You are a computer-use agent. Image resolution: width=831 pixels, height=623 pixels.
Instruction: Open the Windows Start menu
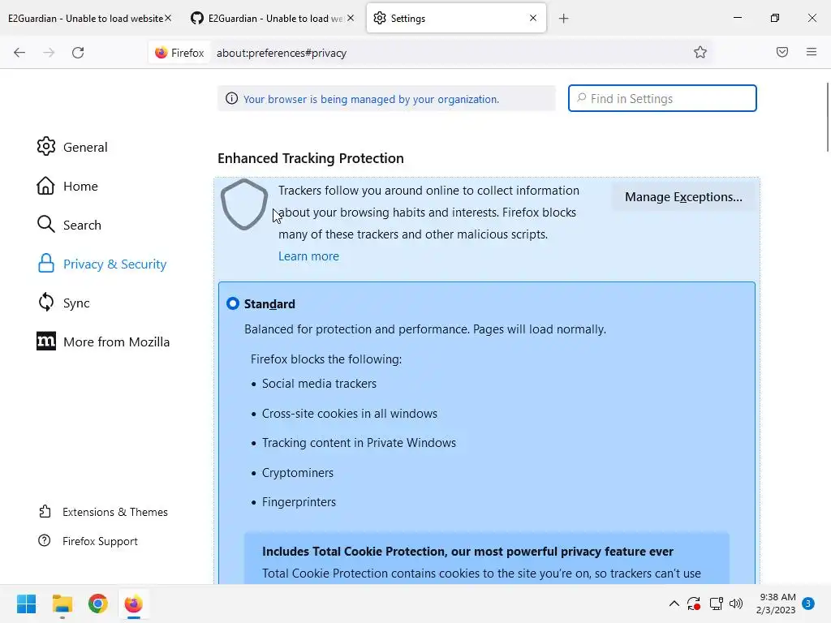pos(26,604)
